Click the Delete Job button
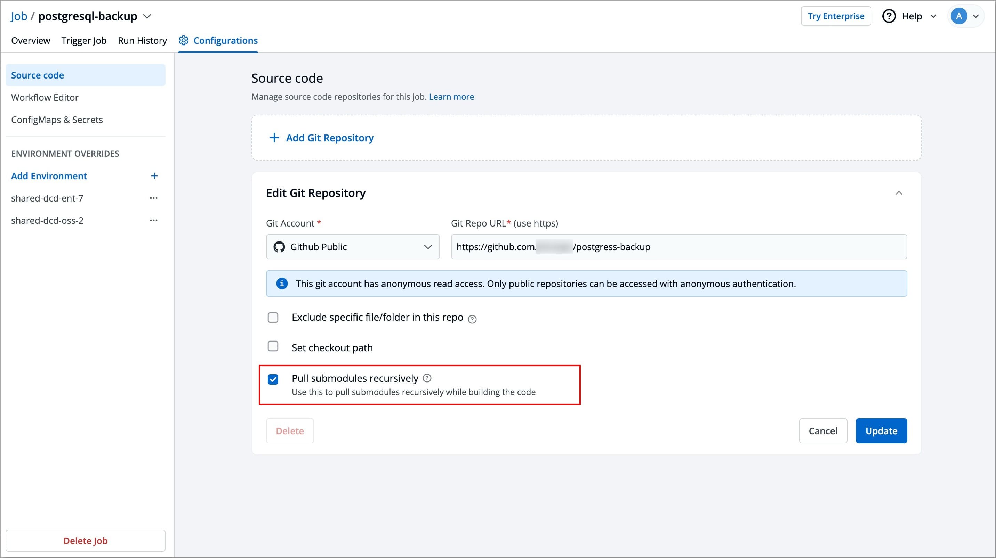Viewport: 996px width, 558px height. click(85, 541)
